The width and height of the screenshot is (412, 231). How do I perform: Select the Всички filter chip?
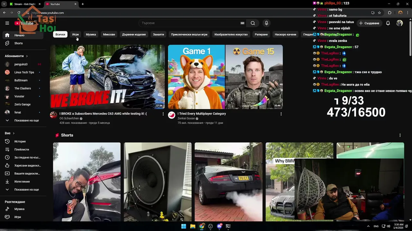coord(60,34)
